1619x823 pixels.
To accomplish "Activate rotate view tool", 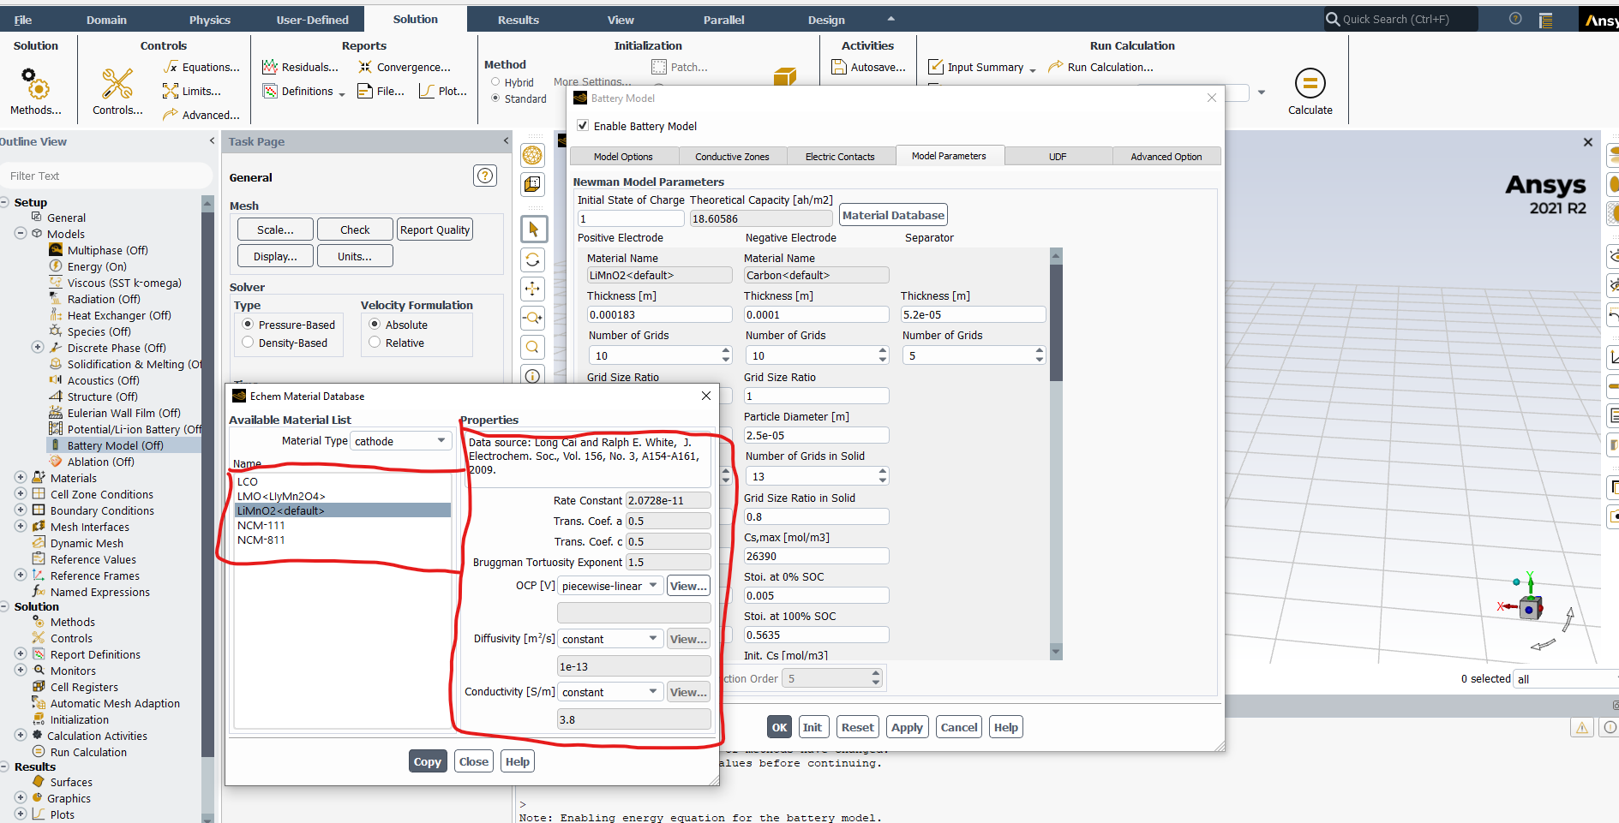I will tap(533, 259).
